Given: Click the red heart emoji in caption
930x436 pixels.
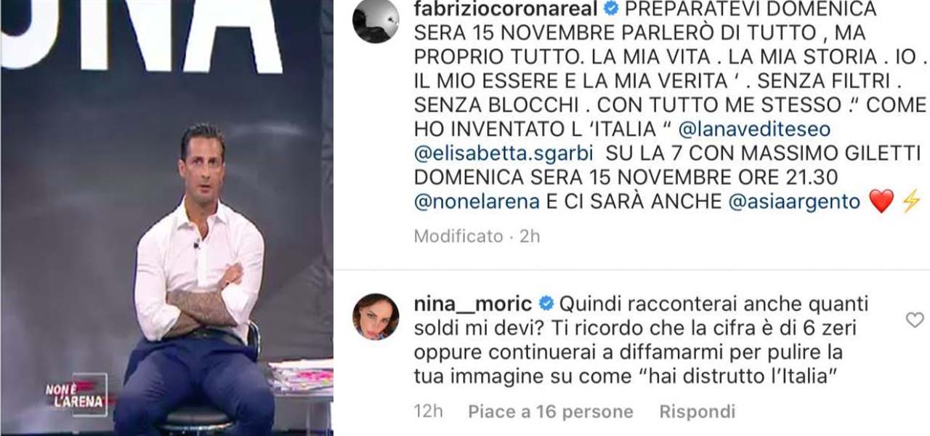Looking at the screenshot, I should pos(881,201).
